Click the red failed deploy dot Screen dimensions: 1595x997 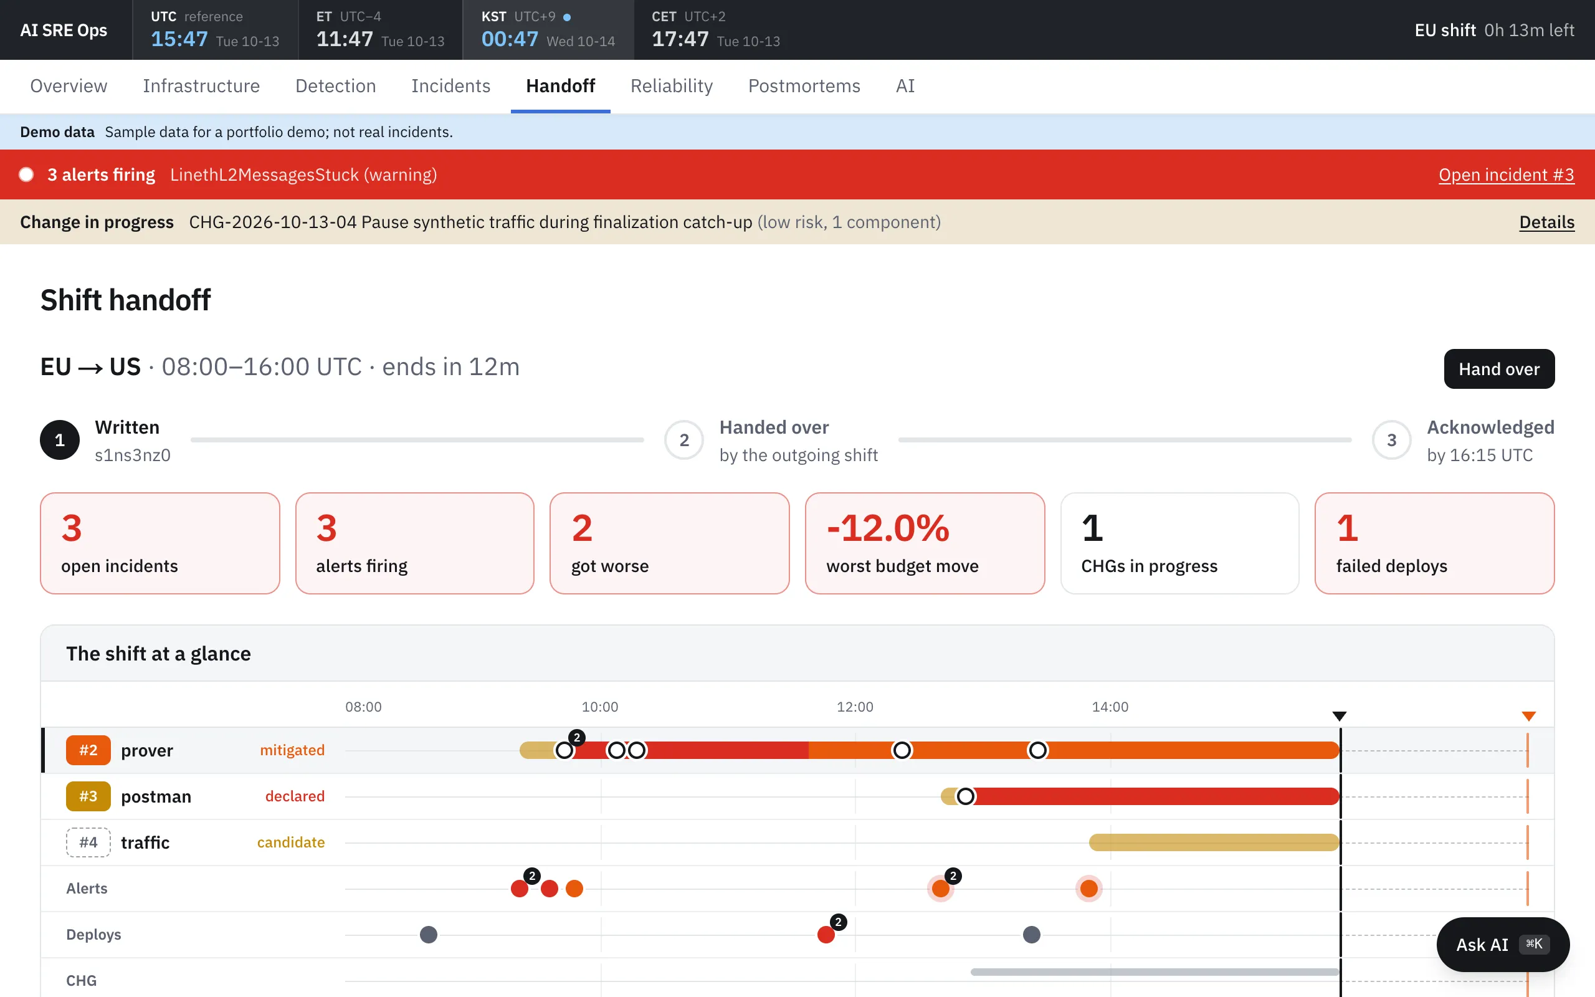(x=826, y=934)
